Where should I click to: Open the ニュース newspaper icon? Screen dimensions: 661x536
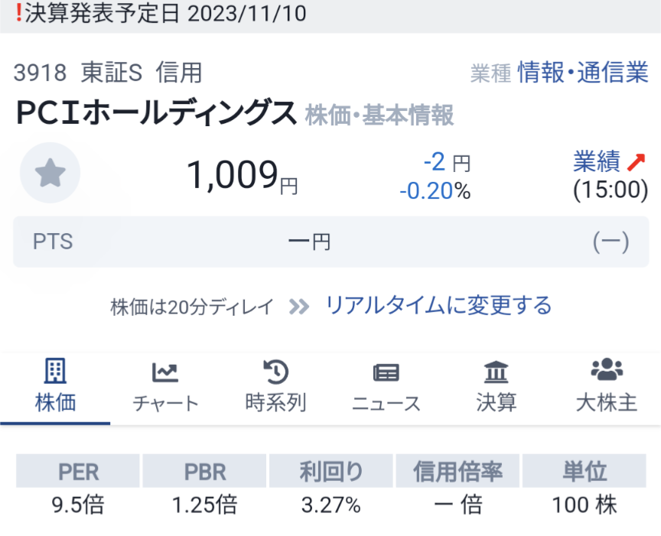click(386, 372)
